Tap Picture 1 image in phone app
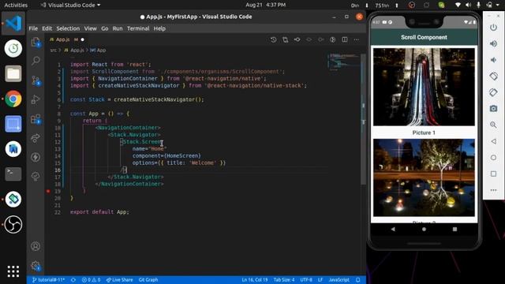 [424, 87]
